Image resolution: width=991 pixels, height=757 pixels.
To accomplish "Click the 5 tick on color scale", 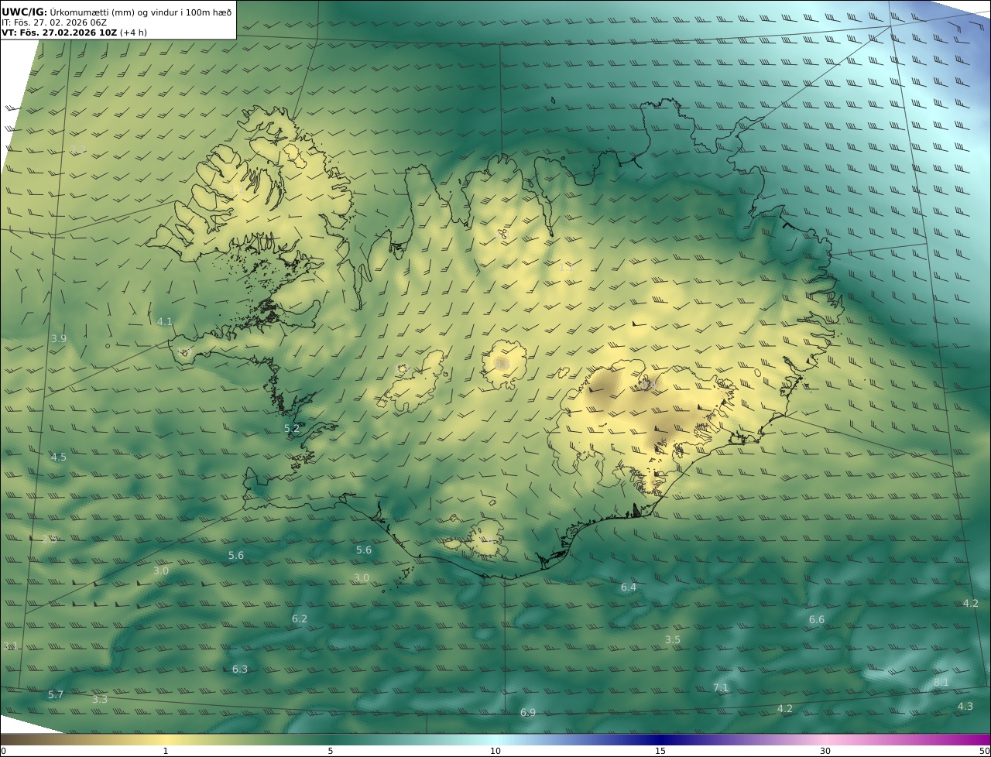I will tap(331, 751).
